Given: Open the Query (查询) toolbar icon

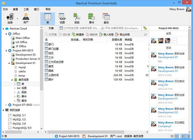Looking at the screenshot, I should pos(106,18).
